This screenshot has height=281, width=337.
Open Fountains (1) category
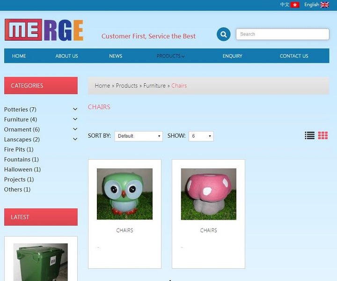tap(21, 159)
